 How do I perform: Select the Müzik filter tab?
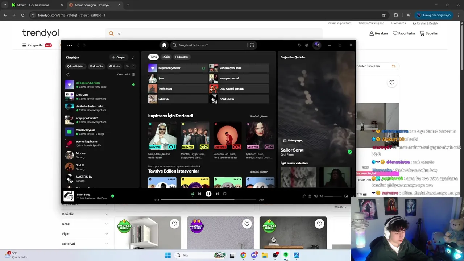point(166,57)
